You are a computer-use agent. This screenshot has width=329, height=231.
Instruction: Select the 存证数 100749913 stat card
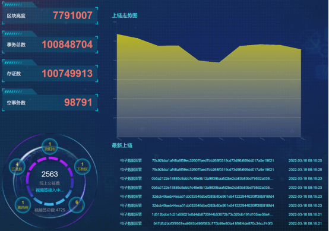(x=50, y=74)
